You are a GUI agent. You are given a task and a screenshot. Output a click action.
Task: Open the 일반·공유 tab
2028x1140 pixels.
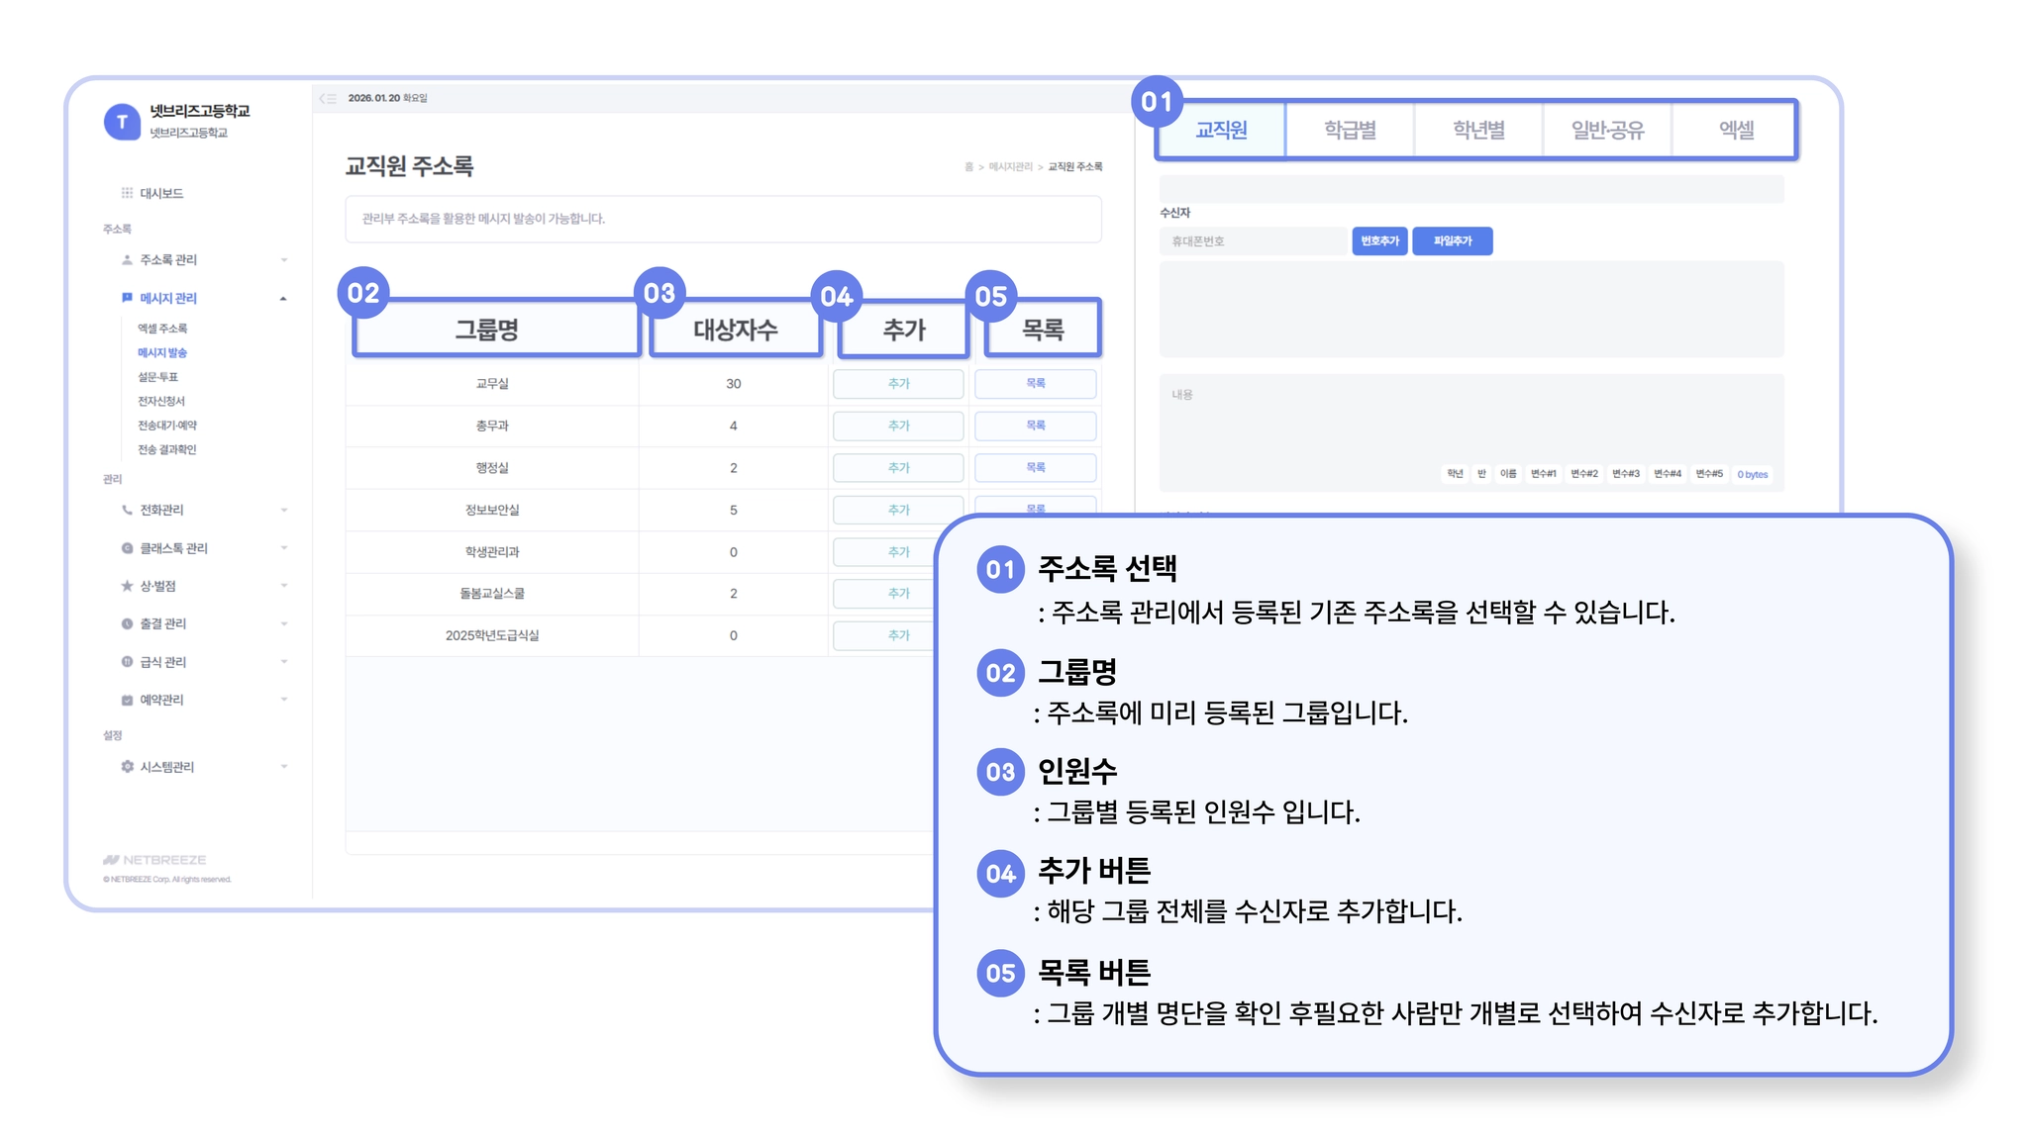coord(1606,130)
